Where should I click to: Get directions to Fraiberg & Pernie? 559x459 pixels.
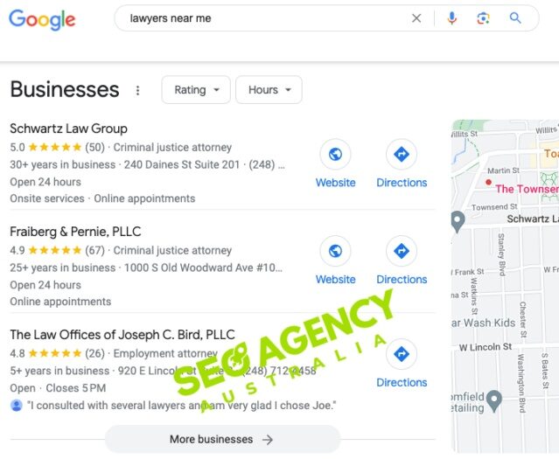point(402,251)
